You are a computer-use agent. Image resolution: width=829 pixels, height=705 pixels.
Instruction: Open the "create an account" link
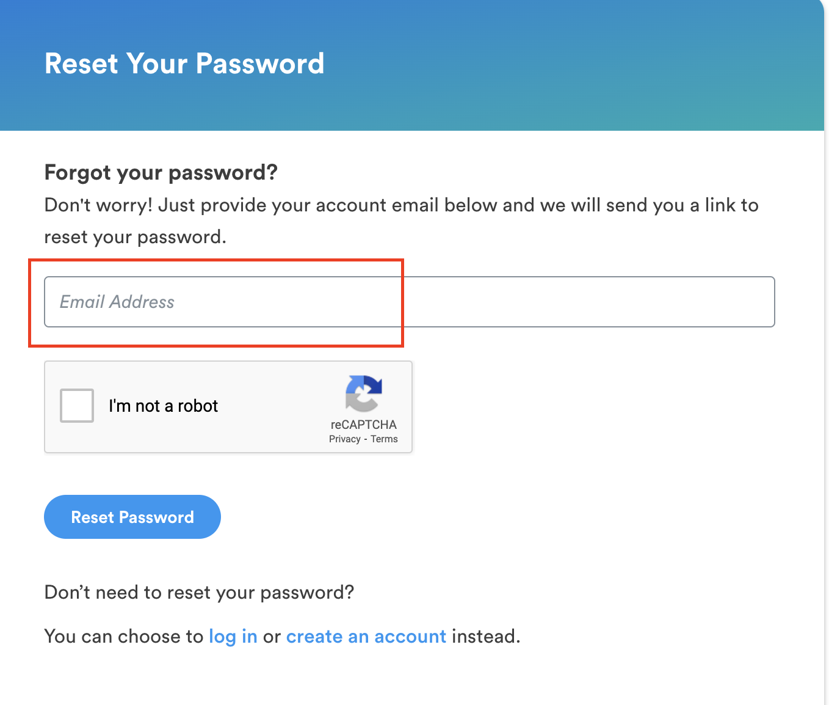tap(366, 637)
